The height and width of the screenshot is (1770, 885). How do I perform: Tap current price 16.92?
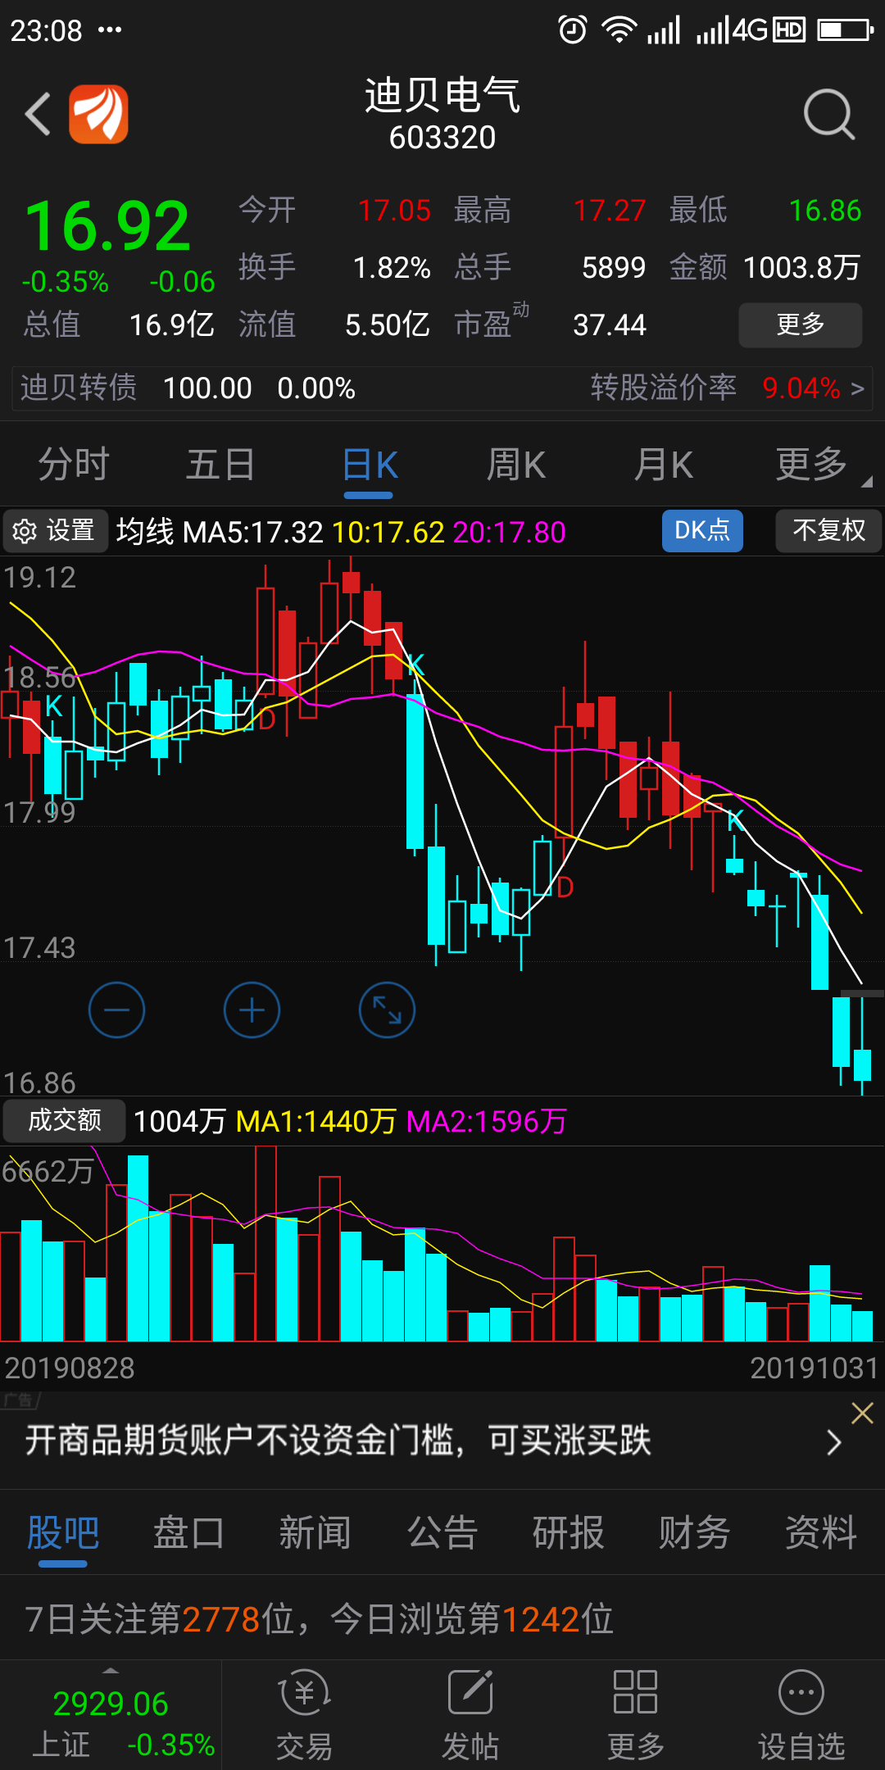pyautogui.click(x=107, y=226)
